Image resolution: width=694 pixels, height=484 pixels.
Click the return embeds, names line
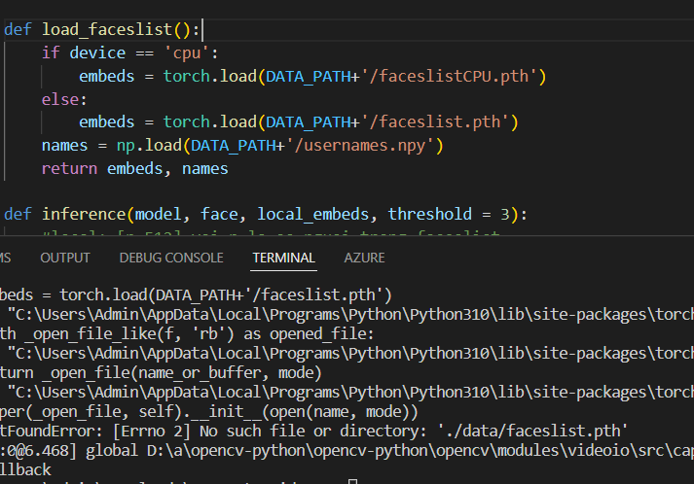coord(134,168)
